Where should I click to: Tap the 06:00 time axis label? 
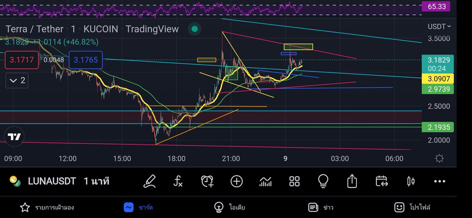tap(395, 158)
